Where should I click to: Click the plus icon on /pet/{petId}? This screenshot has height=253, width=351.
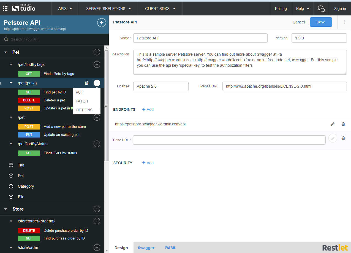97,83
